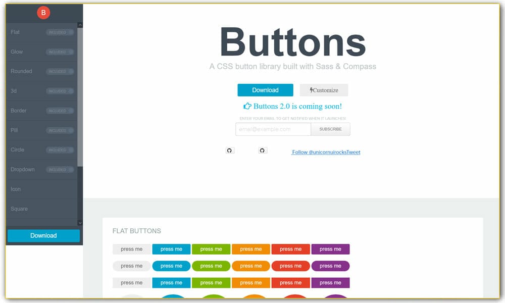Click the thumbs-up icon before Buttons 2.0 announcement
Image resolution: width=505 pixels, height=303 pixels.
[x=247, y=106]
